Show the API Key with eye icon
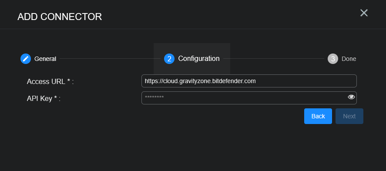This screenshot has height=171, width=386. click(x=351, y=97)
